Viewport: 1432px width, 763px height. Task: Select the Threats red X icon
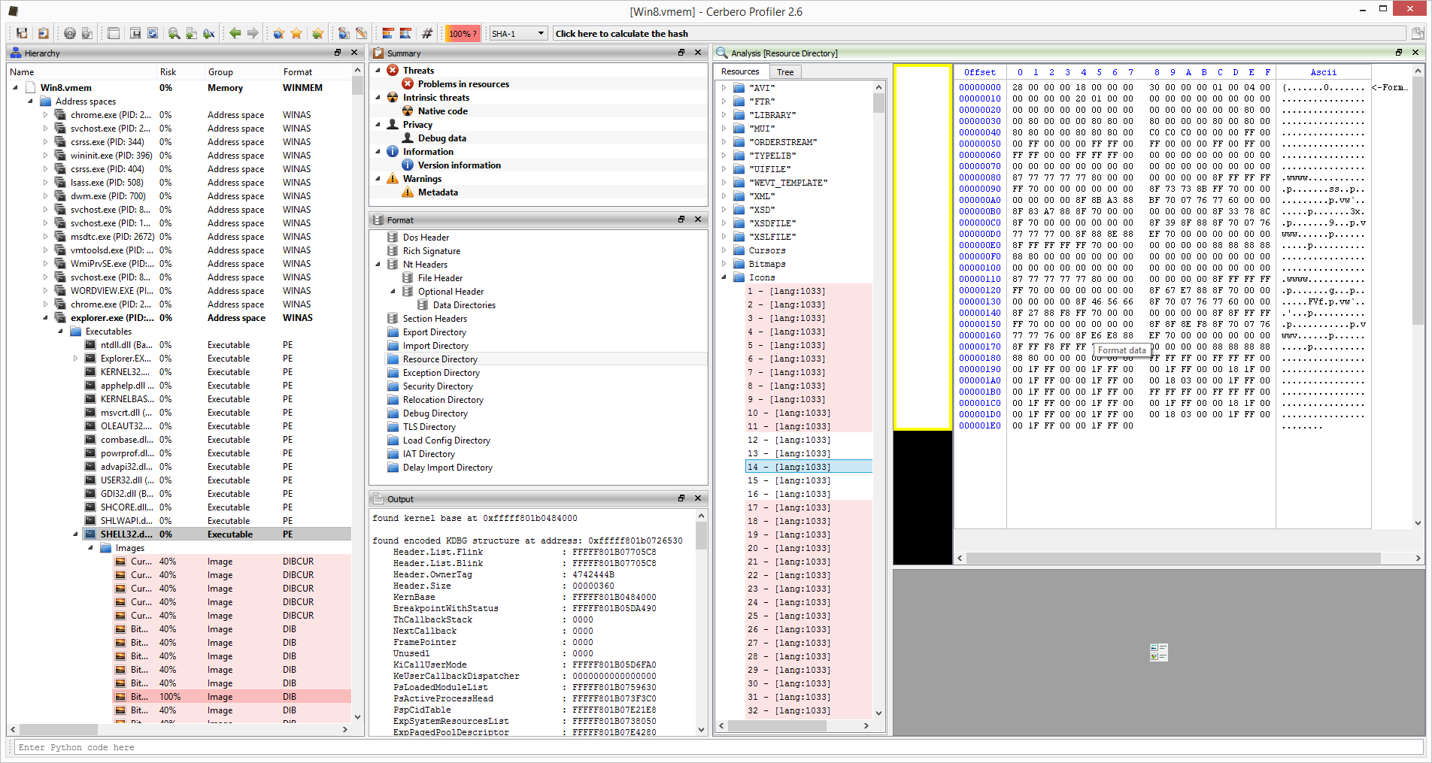[x=393, y=70]
